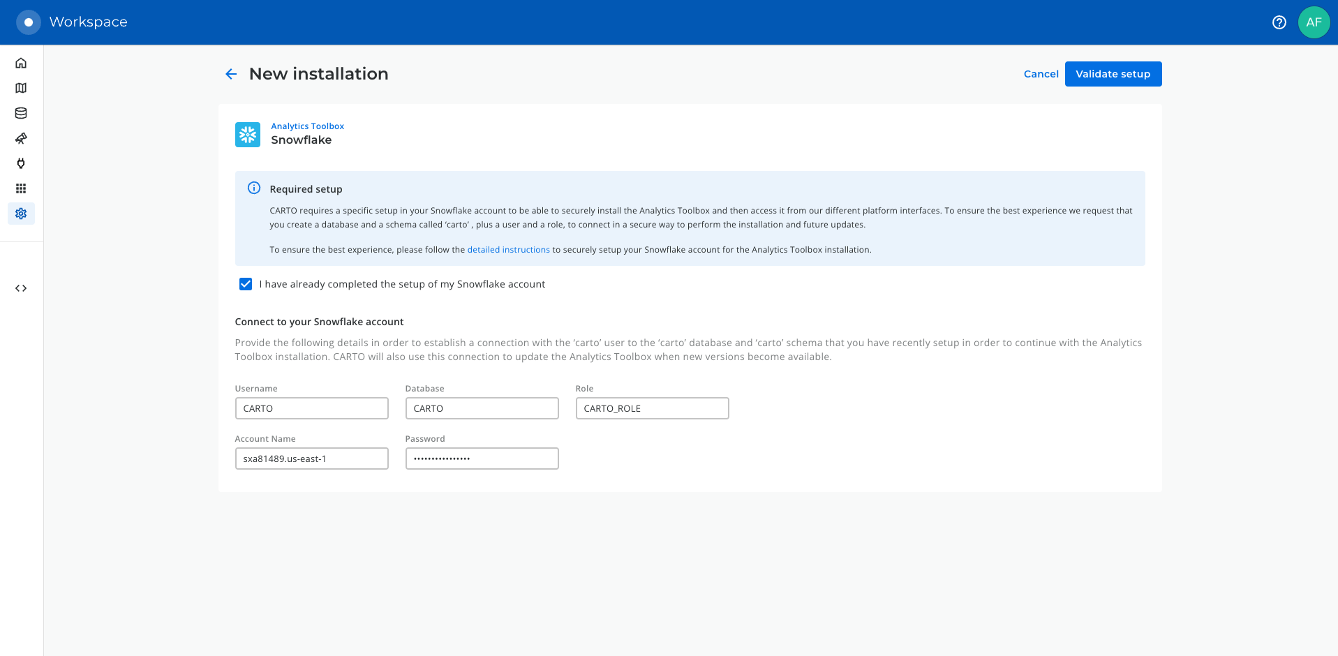Open the Applications grid icon

pyautogui.click(x=21, y=188)
